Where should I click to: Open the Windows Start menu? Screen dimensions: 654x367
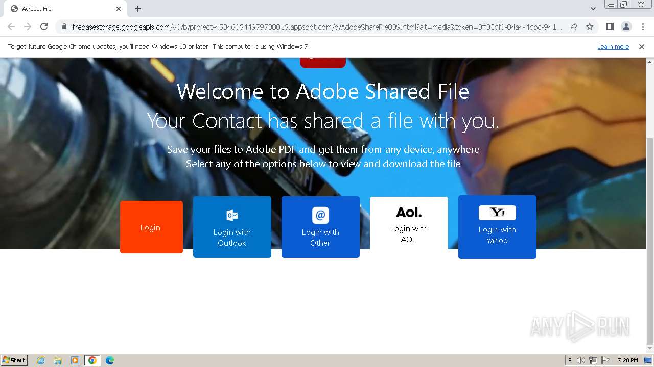pyautogui.click(x=14, y=360)
